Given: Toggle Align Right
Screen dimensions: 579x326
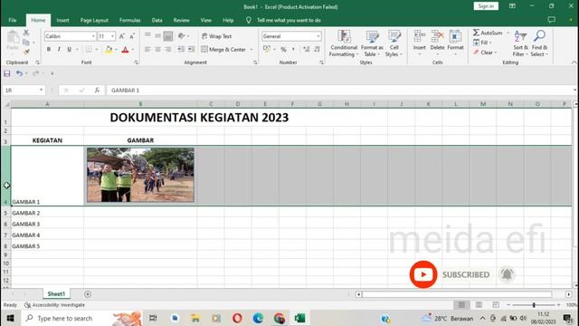Looking at the screenshot, I should (168, 49).
